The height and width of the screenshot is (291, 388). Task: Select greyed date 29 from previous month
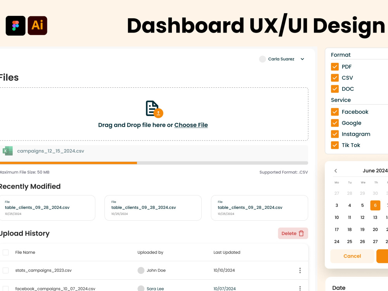[x=362, y=193]
